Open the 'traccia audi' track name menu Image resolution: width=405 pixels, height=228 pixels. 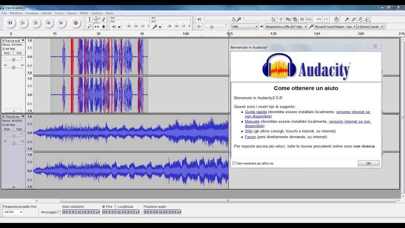(15, 41)
